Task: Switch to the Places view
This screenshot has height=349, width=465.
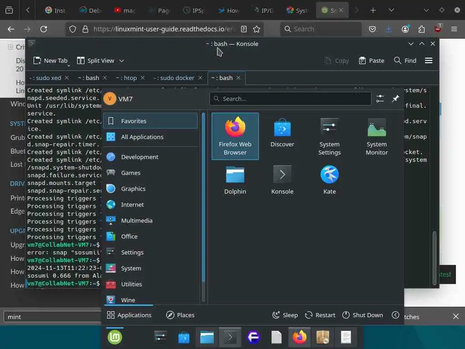Action: pos(180,315)
